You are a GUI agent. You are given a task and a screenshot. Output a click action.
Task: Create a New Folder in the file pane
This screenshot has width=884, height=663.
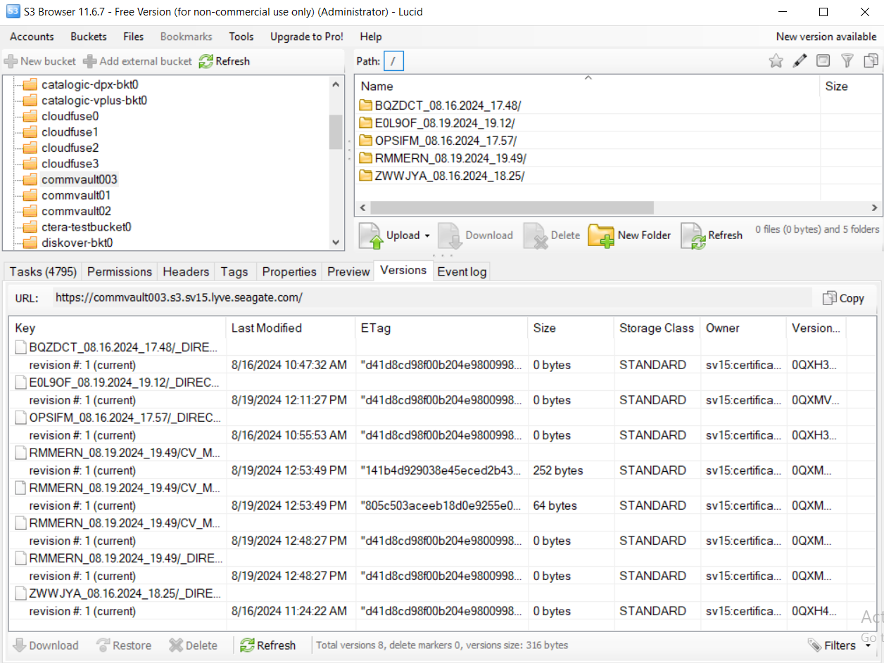click(629, 236)
